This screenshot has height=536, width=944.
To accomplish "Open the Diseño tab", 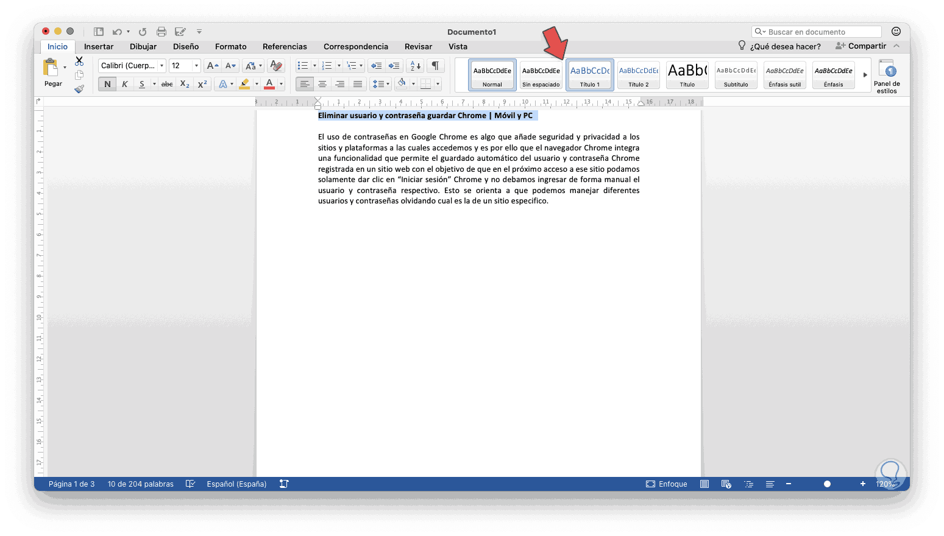I will coord(186,46).
